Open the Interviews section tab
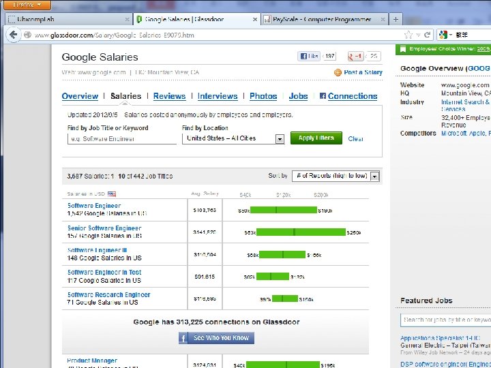 (x=218, y=96)
